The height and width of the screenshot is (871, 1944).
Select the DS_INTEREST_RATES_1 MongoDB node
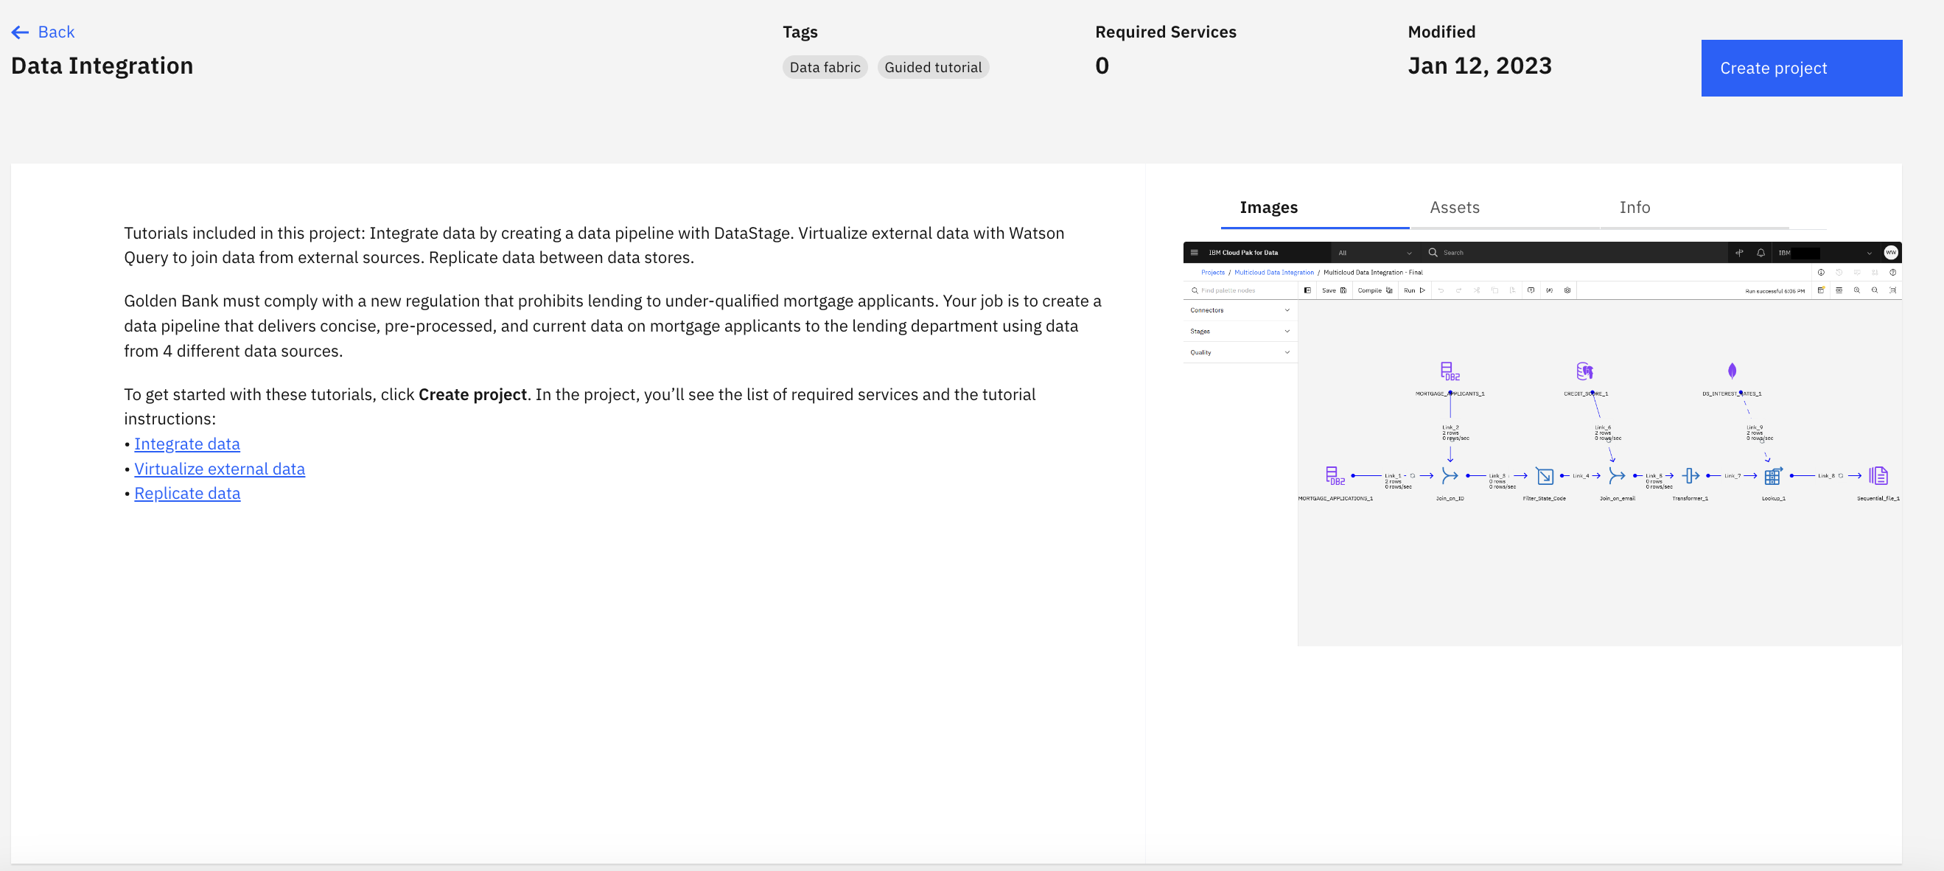click(x=1732, y=371)
